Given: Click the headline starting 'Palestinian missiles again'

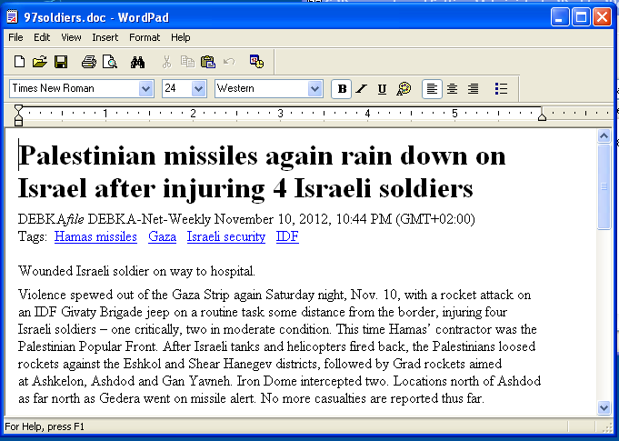Looking at the screenshot, I should point(262,156).
